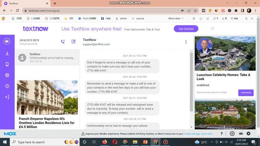Image resolution: width=260 pixels, height=146 pixels.
Task: Open conversations icon in TextNow sidebar
Action: [7, 41]
